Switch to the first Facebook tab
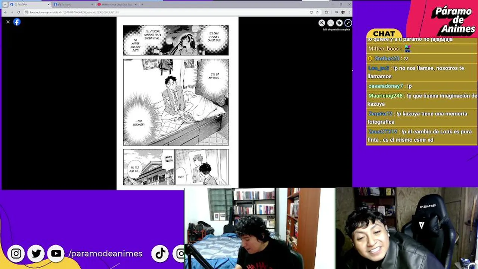Viewport: 478px width, 269px height. (30, 4)
